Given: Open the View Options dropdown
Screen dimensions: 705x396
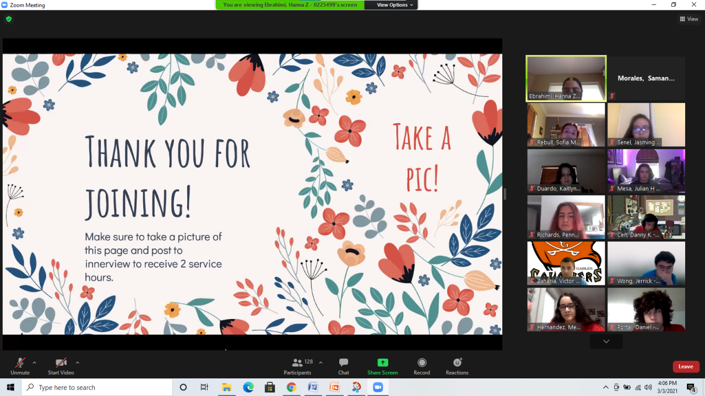Looking at the screenshot, I should (395, 5).
